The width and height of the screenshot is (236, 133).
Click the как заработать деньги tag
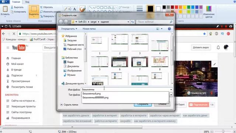[76, 116]
